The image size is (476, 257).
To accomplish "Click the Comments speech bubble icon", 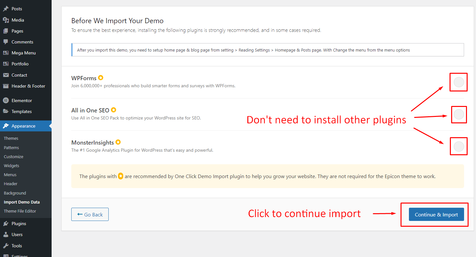I will 6,42.
